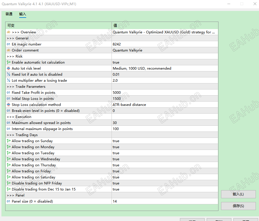Click the 保存(S) save button
The width and height of the screenshot is (259, 221).
[x=238, y=206]
